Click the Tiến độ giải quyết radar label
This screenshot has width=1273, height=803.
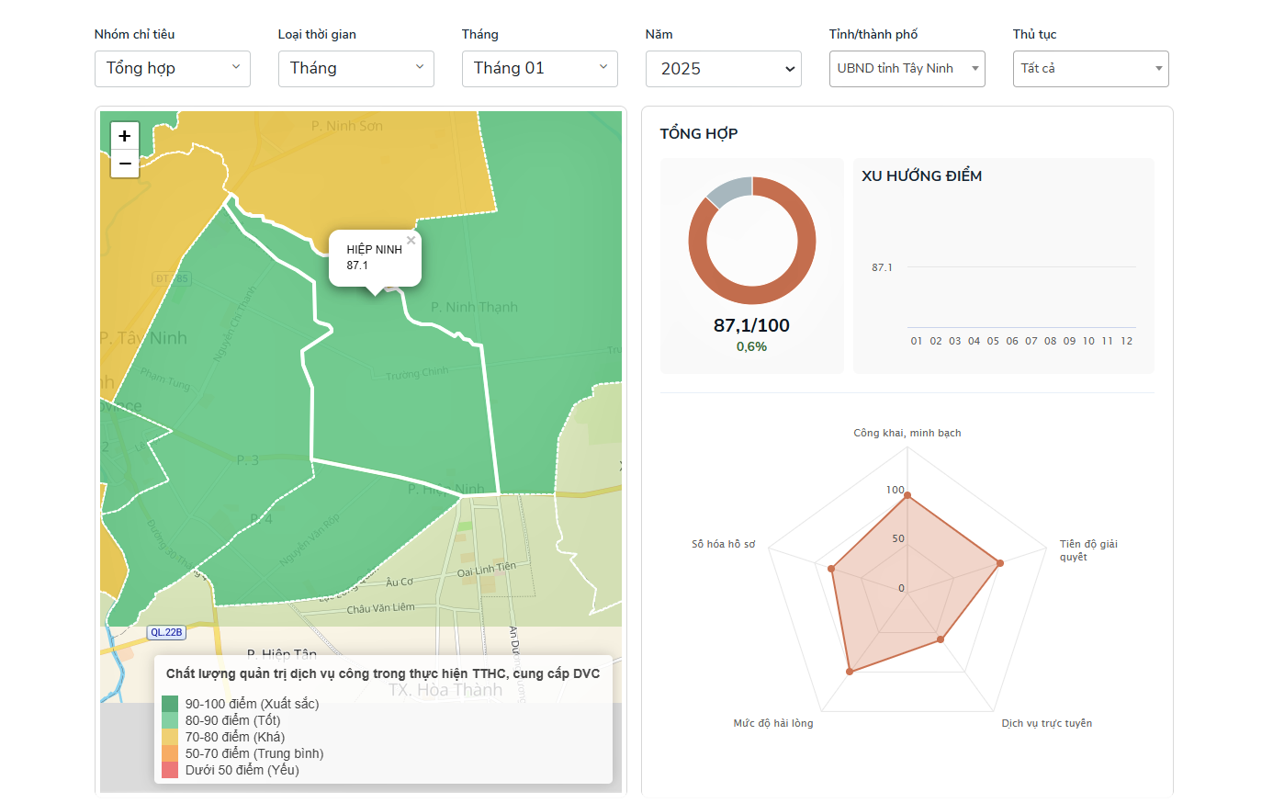pyautogui.click(x=1088, y=550)
